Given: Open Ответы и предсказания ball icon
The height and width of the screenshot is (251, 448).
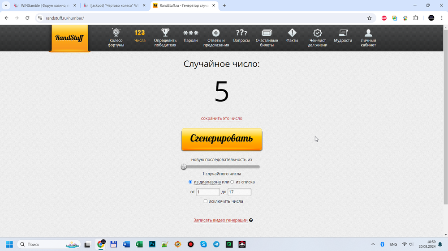Looking at the screenshot, I should [216, 33].
